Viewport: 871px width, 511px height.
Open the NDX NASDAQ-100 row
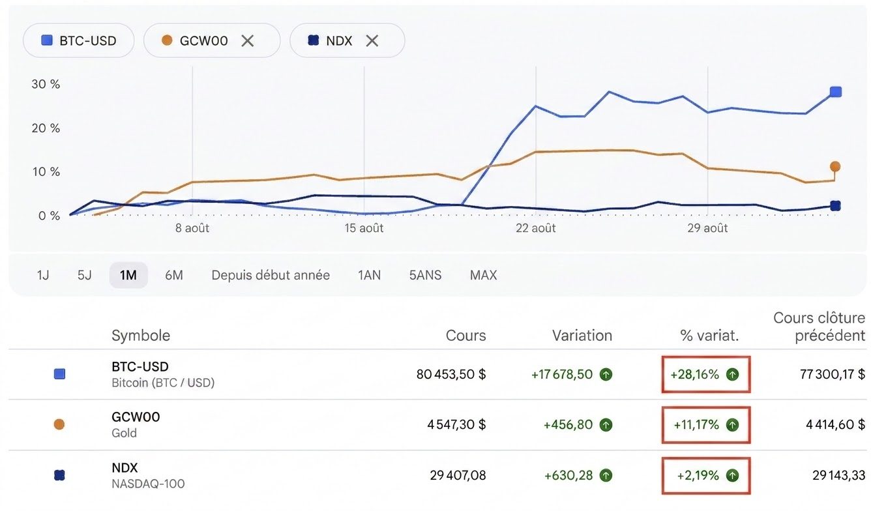(437, 476)
